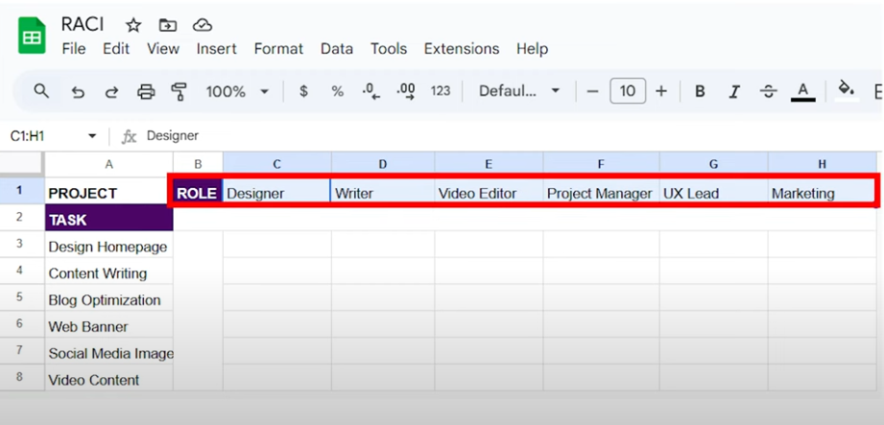
Task: Toggle bold formatting
Action: (x=700, y=91)
